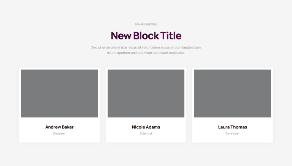
Task: Click the word New in heading
Action: pyautogui.click(x=121, y=36)
